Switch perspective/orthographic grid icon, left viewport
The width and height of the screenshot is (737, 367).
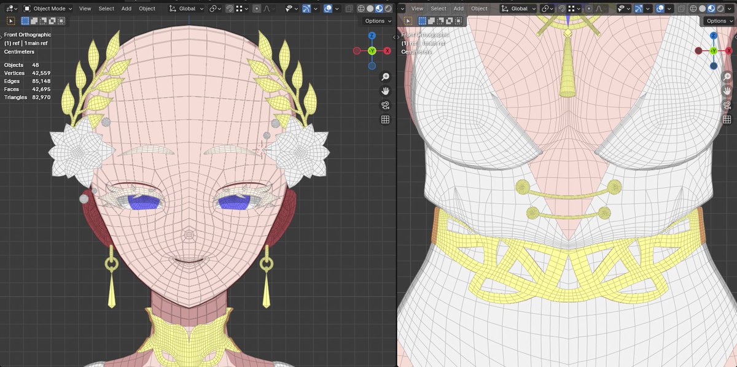point(386,120)
